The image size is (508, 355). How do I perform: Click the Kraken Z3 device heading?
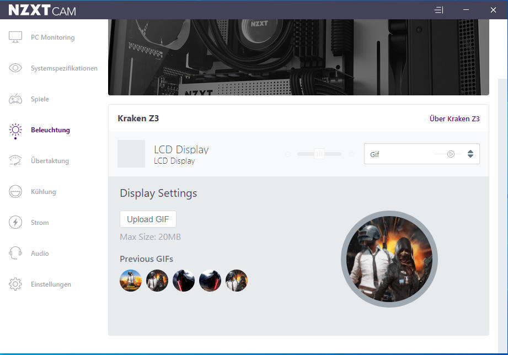[x=138, y=119]
